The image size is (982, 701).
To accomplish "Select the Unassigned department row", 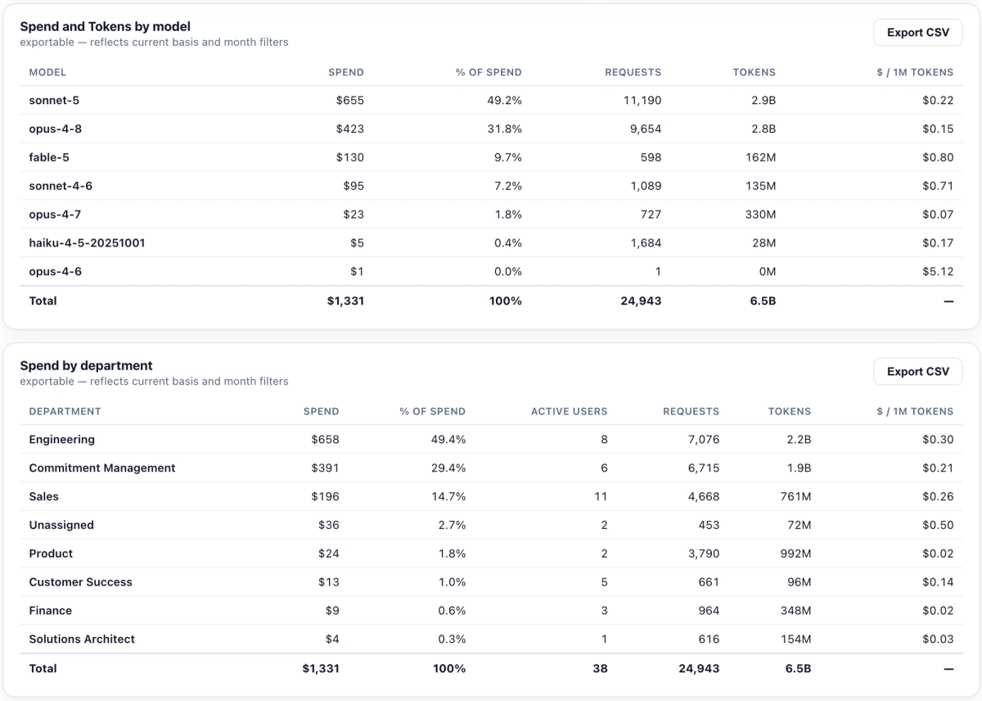I will 491,526.
